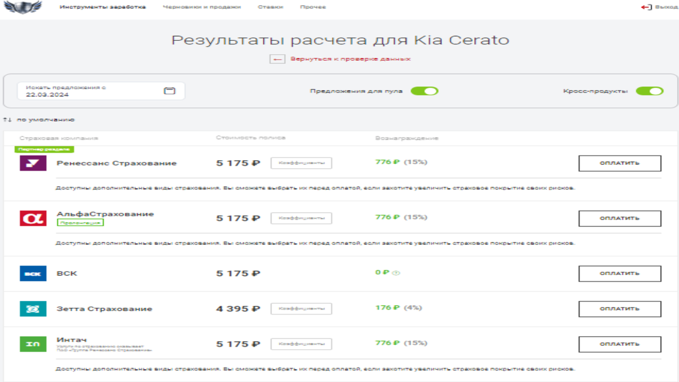This screenshot has height=382, width=679.
Task: Select the Интач green logo icon
Action: pyautogui.click(x=33, y=344)
